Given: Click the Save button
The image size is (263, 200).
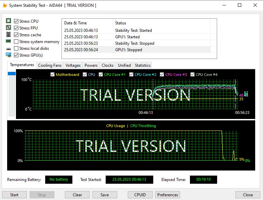Looking at the screenshot, I should [105, 195].
